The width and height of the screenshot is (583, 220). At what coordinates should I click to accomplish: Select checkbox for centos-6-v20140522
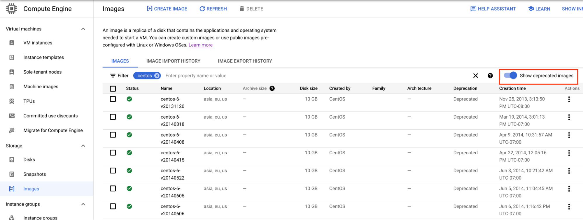[x=113, y=171]
